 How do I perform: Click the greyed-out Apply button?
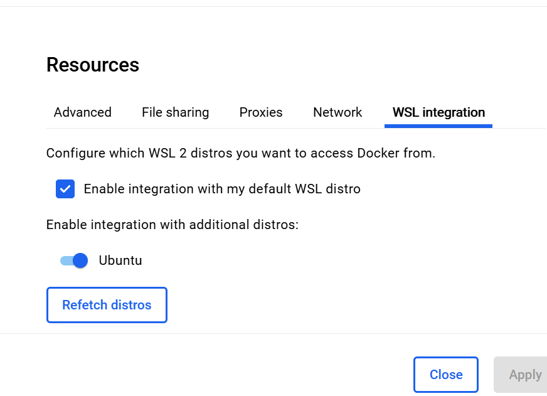(523, 375)
